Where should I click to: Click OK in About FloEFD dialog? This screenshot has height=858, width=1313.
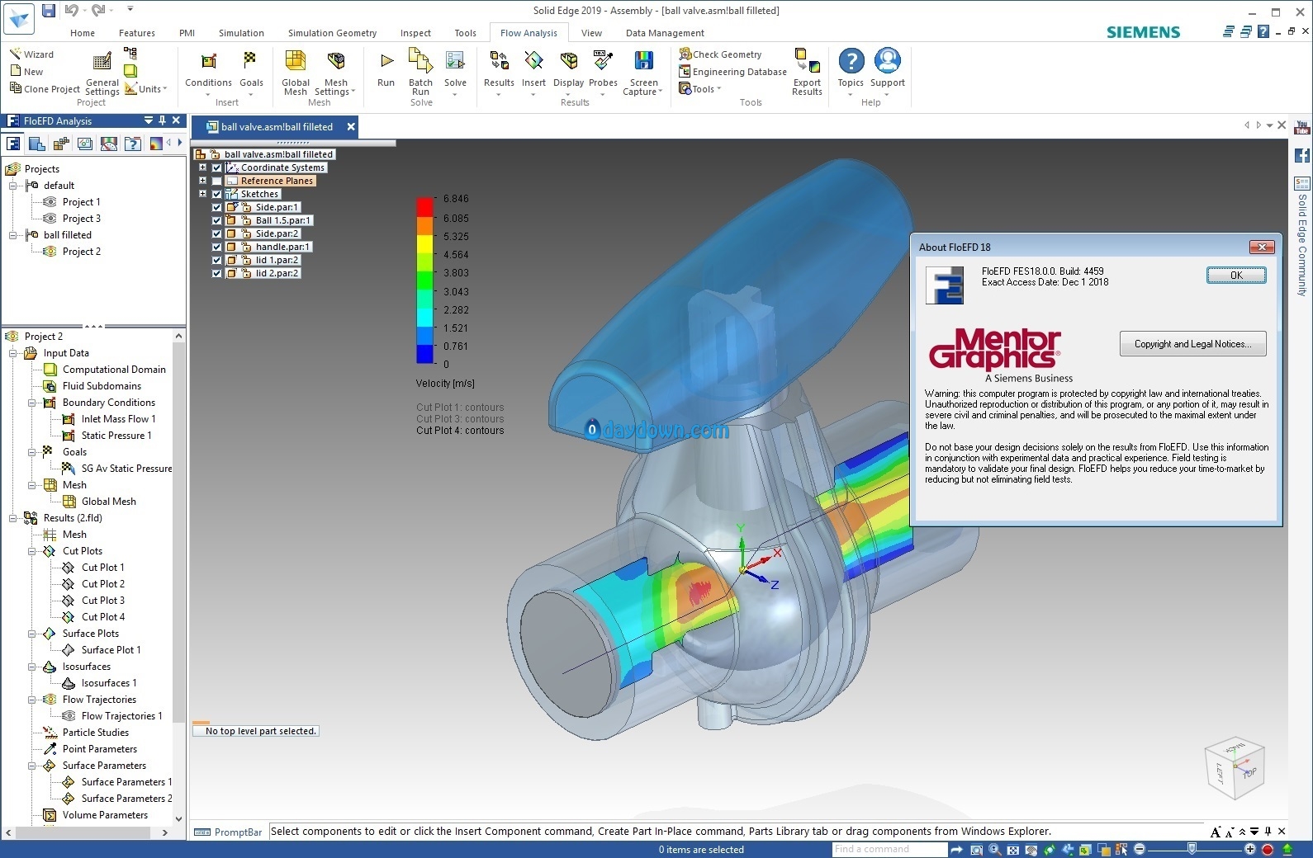(x=1236, y=276)
